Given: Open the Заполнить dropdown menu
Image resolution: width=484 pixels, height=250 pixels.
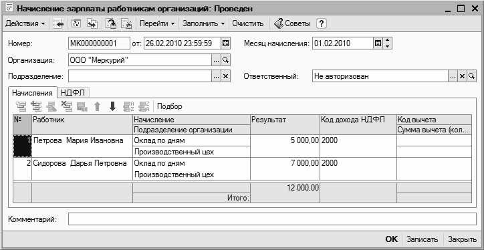Looking at the screenshot, I should click(x=203, y=23).
